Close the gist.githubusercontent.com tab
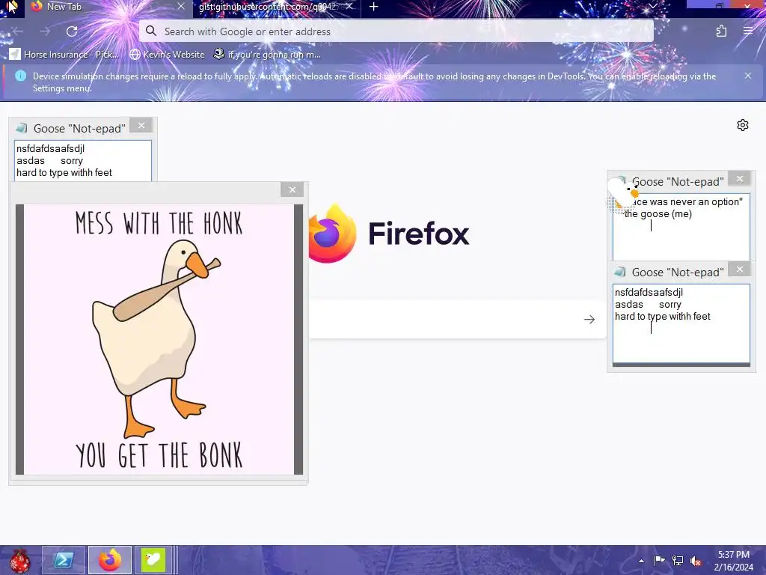 tap(349, 7)
